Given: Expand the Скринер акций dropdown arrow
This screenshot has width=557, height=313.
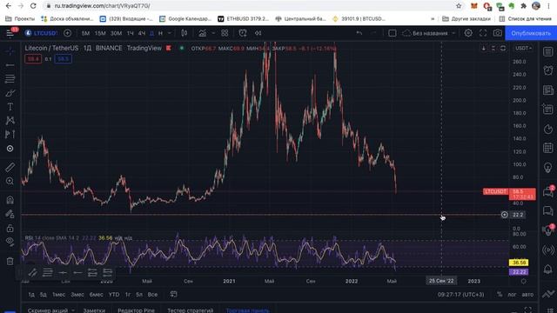Looking at the screenshot, I should tap(73, 310).
